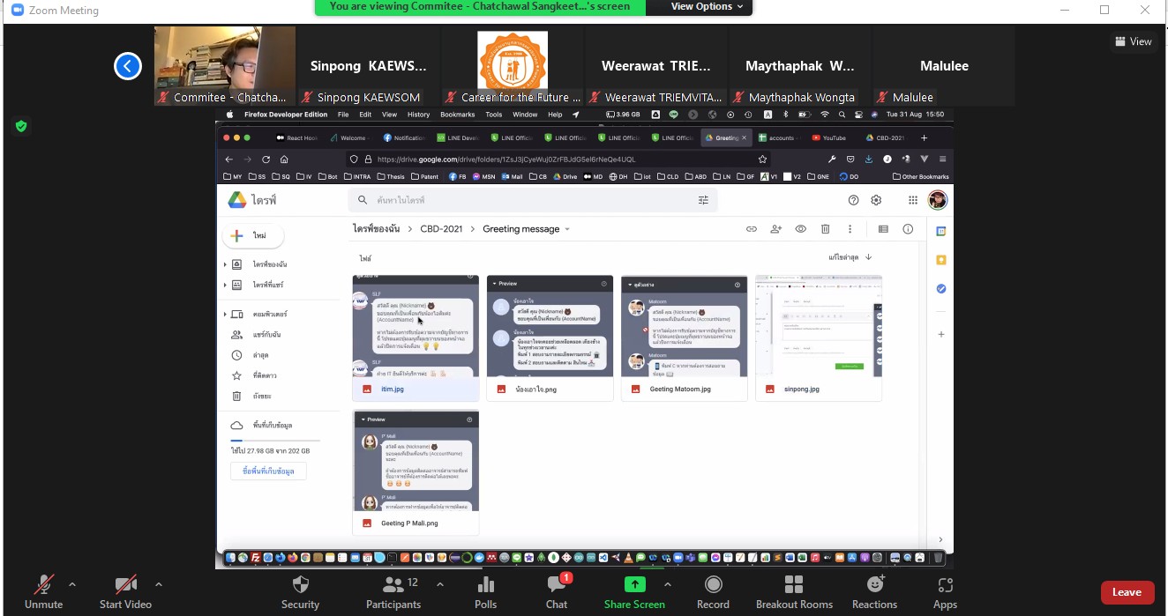
Task: Expand share options arrow beside Share Screen
Action: (668, 583)
